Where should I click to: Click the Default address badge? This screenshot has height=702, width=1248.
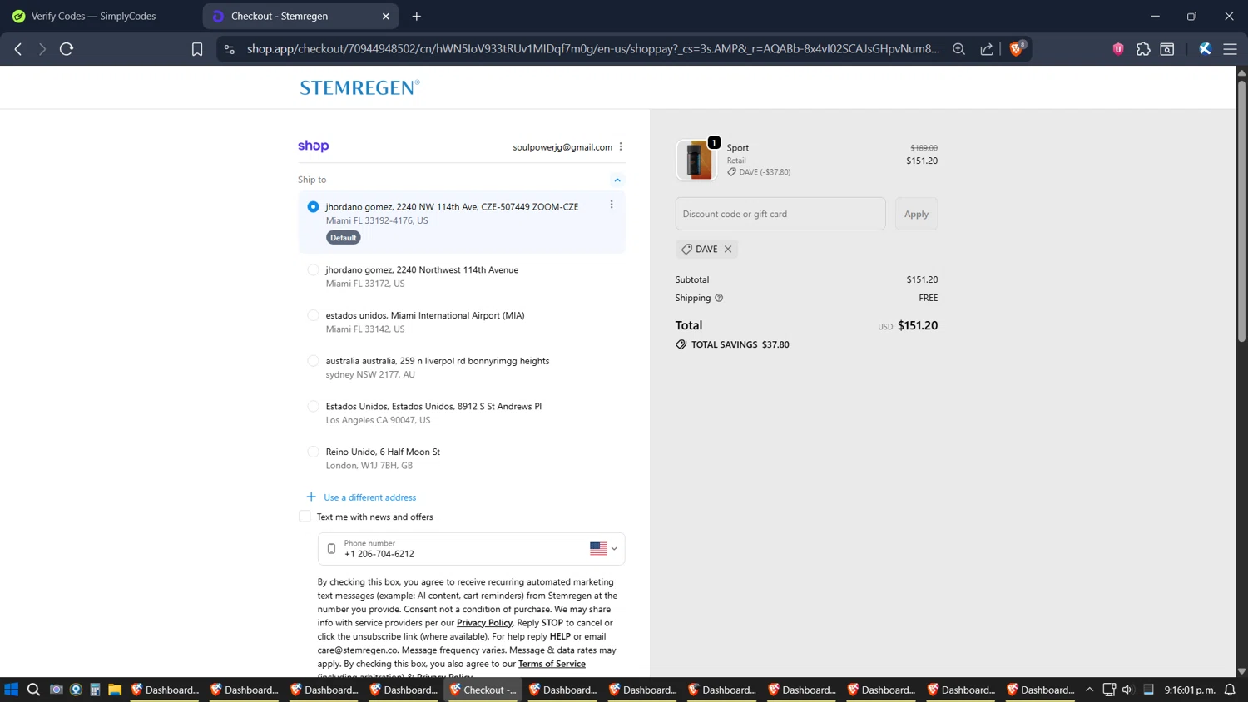point(343,238)
